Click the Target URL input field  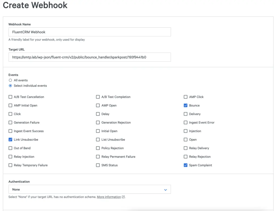89,57
